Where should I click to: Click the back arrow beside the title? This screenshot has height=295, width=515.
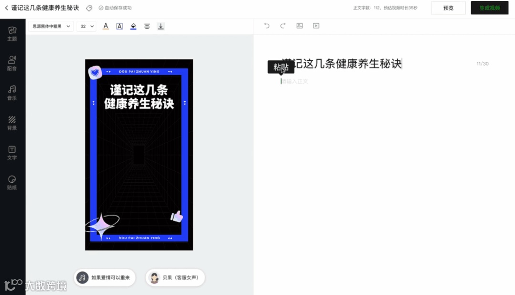coord(5,8)
